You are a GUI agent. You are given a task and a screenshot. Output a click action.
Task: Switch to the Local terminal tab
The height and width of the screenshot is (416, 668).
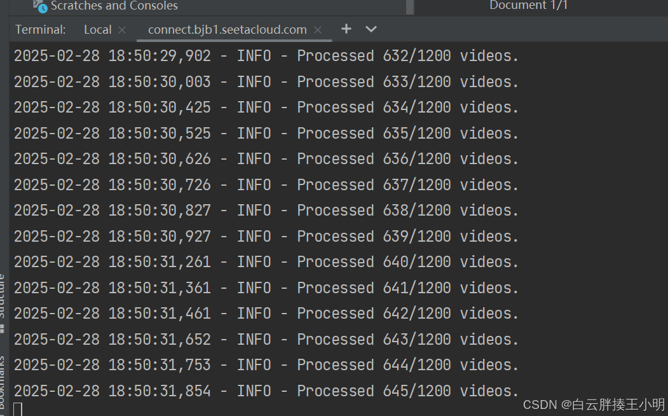(97, 29)
